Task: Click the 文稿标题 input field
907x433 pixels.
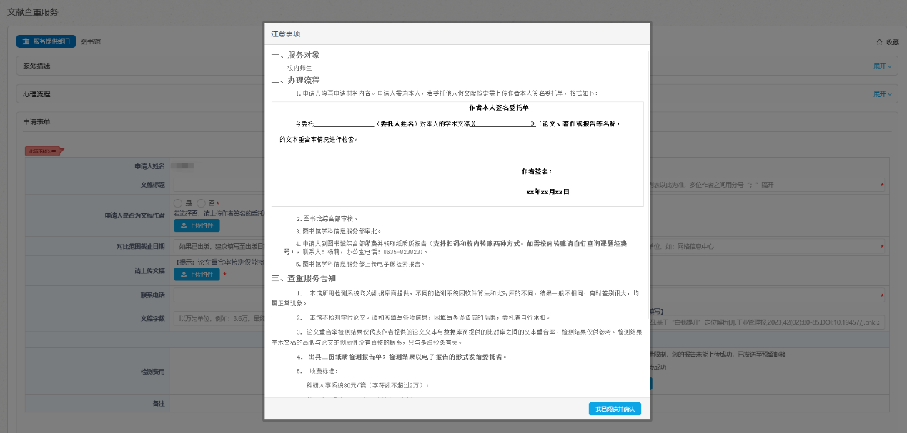Action: (218, 185)
